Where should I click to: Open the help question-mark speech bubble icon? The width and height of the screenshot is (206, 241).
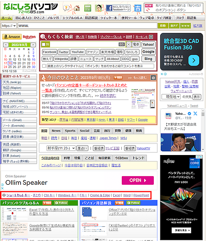point(66,8)
